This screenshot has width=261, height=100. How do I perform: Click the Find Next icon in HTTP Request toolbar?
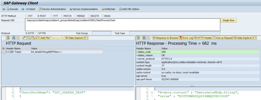[x=18, y=38]
